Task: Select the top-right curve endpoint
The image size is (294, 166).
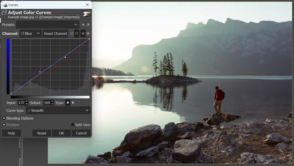Action: [x=89, y=39]
